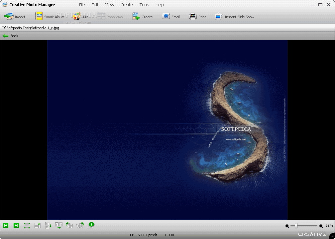The height and width of the screenshot is (239, 335).
Task: Open the Create menu
Action: point(127,5)
